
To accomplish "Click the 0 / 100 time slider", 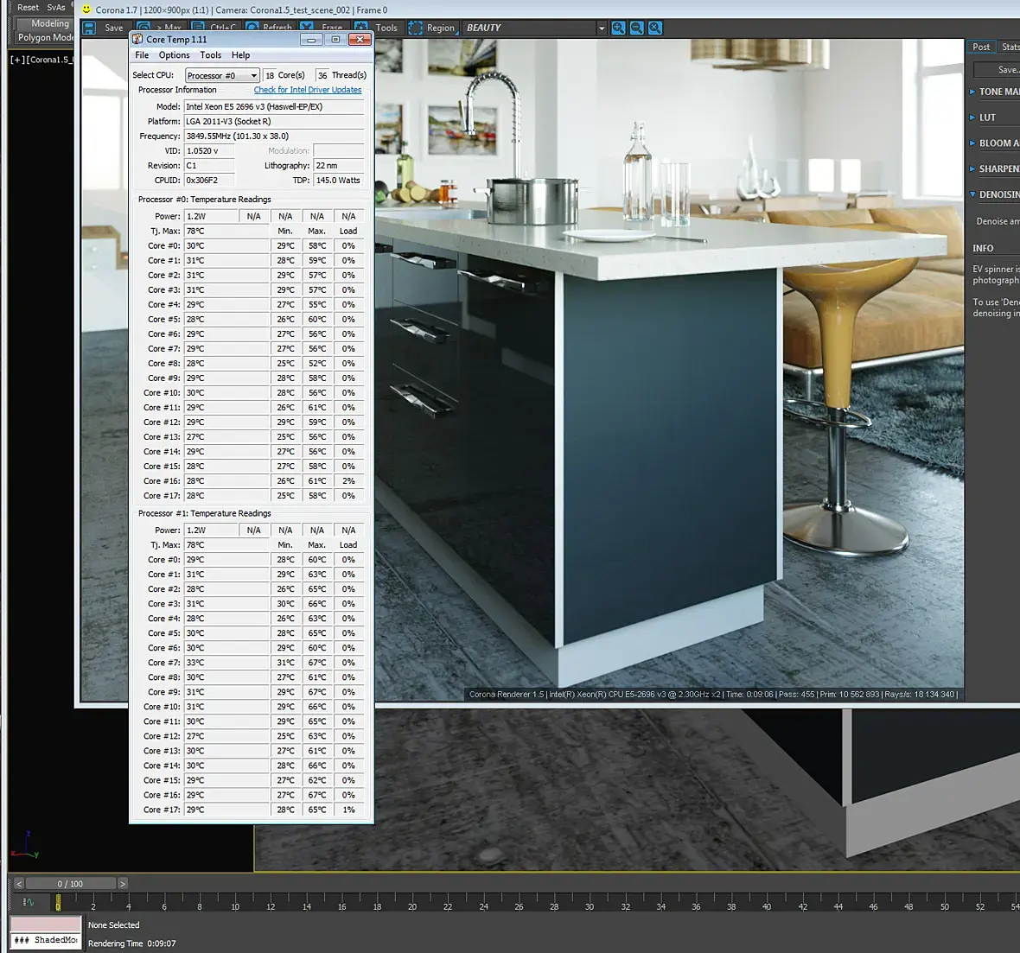I will point(70,883).
